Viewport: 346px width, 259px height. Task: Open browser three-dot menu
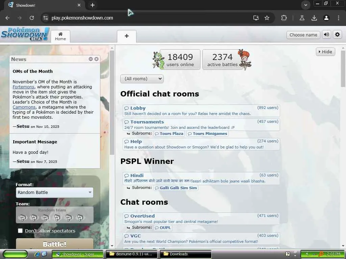click(339, 18)
